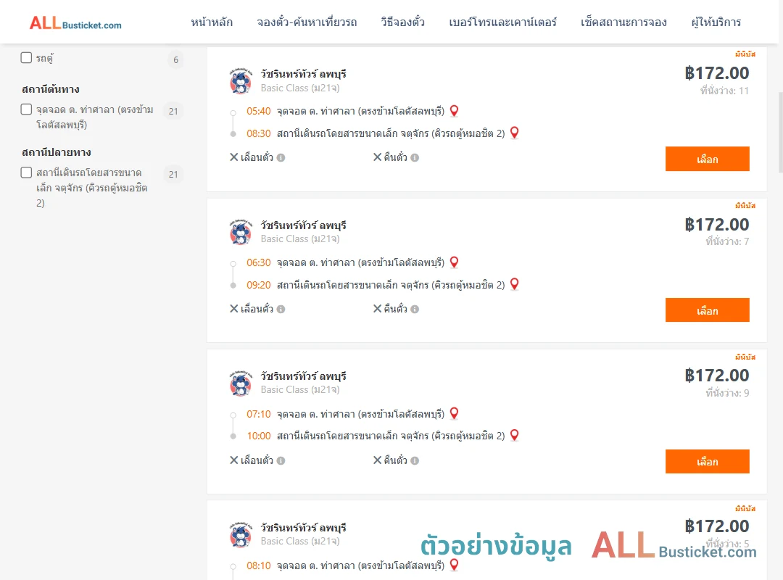Open เช็คสถานะการจอง menu item
Image resolution: width=783 pixels, height=580 pixels.
623,22
